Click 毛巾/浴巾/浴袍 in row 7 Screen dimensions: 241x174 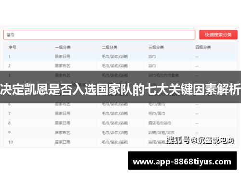(115, 113)
